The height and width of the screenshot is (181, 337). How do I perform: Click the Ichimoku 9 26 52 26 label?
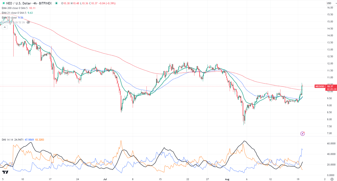point(13,22)
